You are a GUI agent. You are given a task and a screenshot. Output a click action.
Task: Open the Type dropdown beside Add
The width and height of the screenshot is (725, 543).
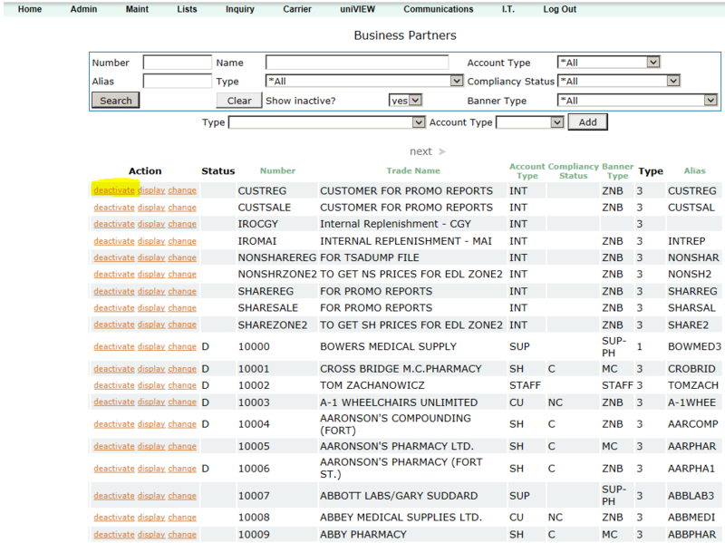(x=327, y=122)
